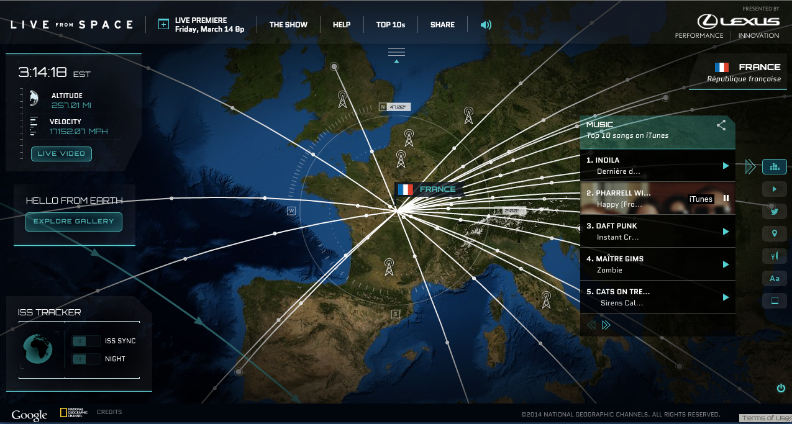Play track 4 Maître Gims Zombie

[x=725, y=264]
